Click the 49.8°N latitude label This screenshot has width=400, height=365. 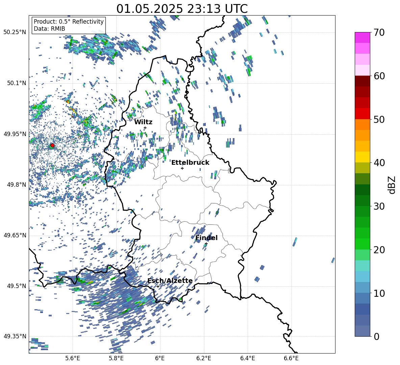pyautogui.click(x=17, y=185)
